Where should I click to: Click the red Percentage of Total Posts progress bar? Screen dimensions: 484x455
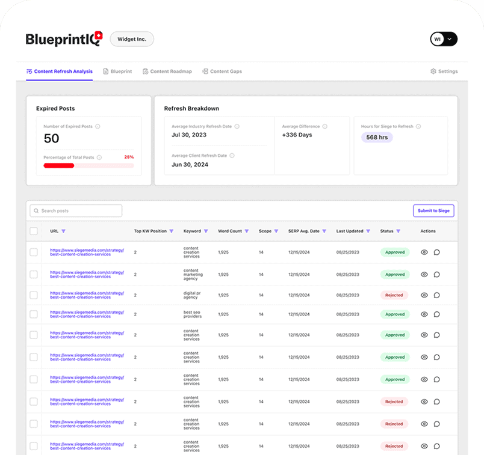(88, 166)
